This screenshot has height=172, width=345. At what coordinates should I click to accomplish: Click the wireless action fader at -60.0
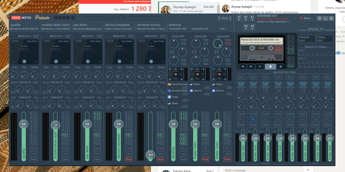pyautogui.click(x=151, y=154)
